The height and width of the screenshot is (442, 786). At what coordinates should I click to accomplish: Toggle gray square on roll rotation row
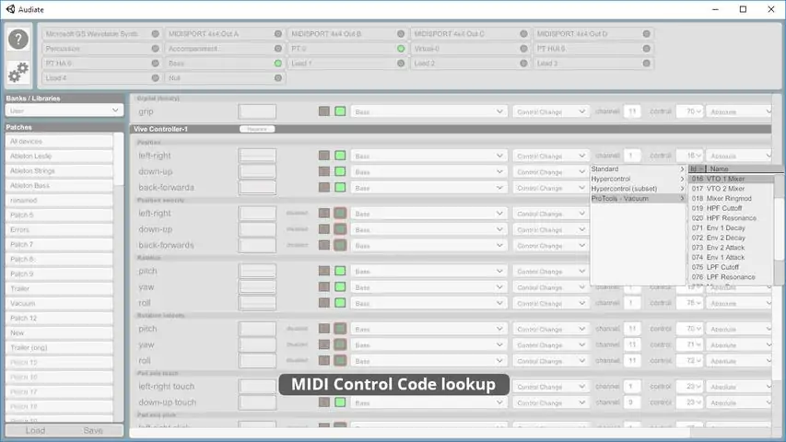(323, 303)
